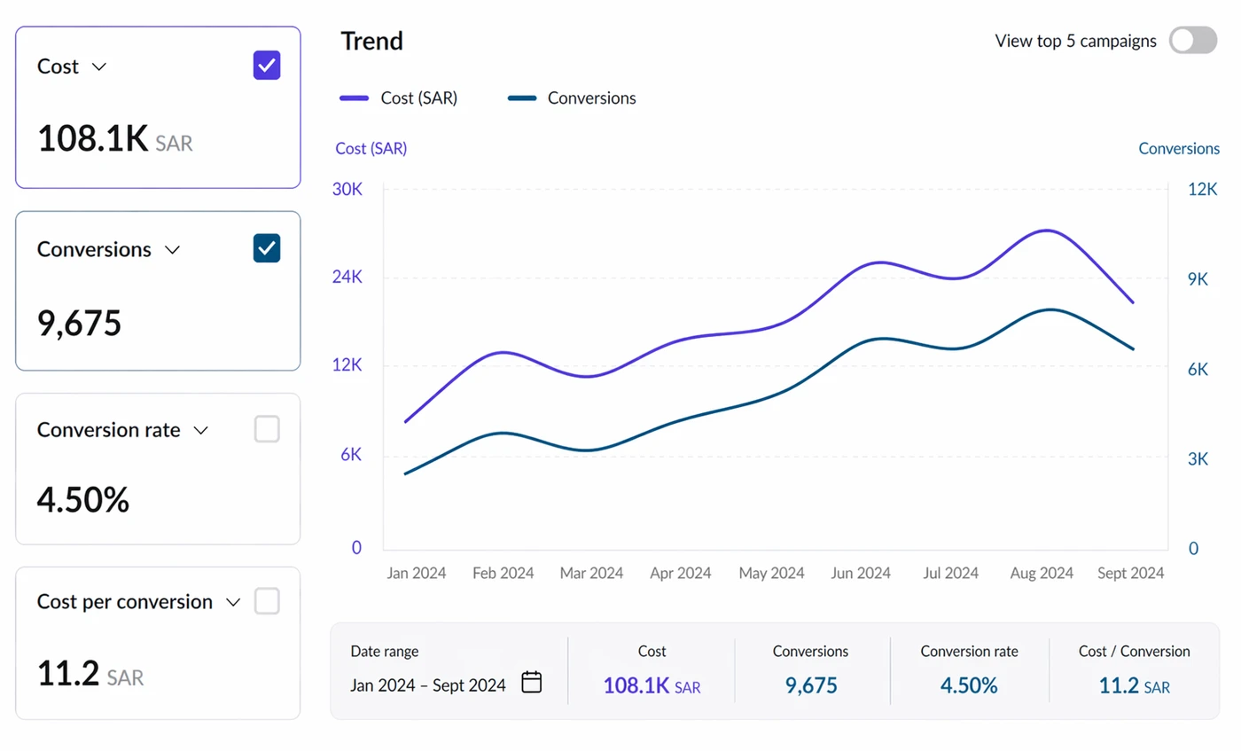Expand the Cost per conversion dropdown chevron
1241x751 pixels.
[x=233, y=603]
